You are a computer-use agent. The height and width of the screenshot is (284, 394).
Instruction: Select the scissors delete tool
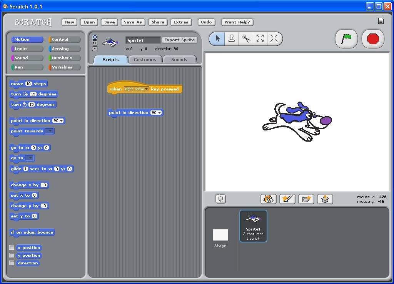pos(246,39)
